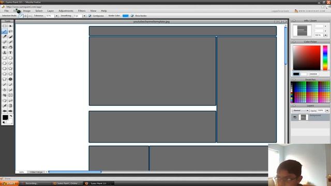Click the canvas horizontal scrollbar
The image size is (331, 186).
click(75, 172)
